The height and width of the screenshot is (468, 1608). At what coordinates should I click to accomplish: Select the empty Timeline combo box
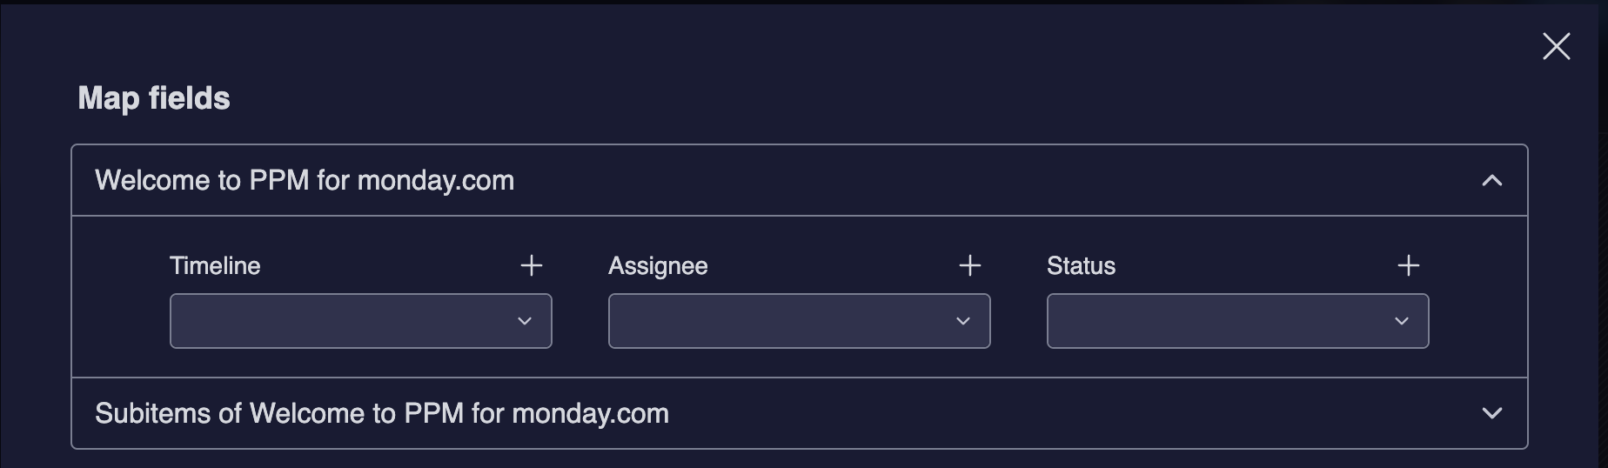point(339,321)
